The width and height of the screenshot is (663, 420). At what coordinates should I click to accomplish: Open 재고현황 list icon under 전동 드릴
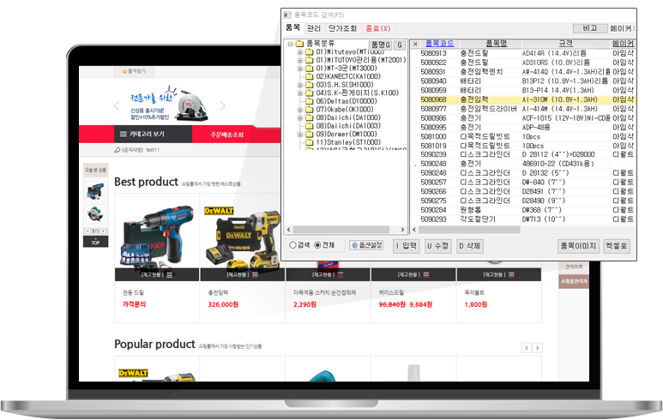[x=170, y=274]
